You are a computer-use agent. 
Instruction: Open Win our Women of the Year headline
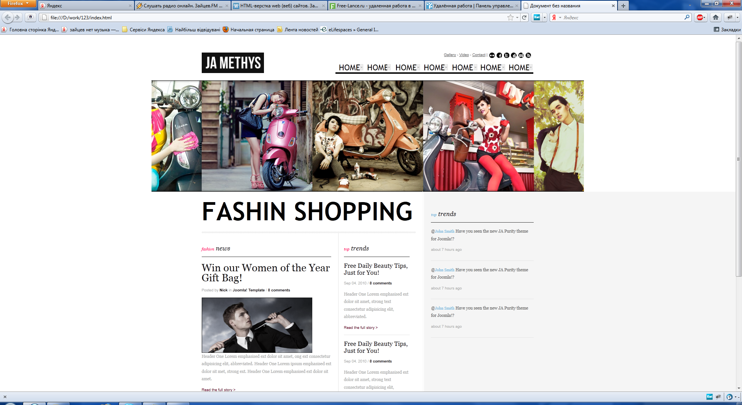tap(265, 273)
